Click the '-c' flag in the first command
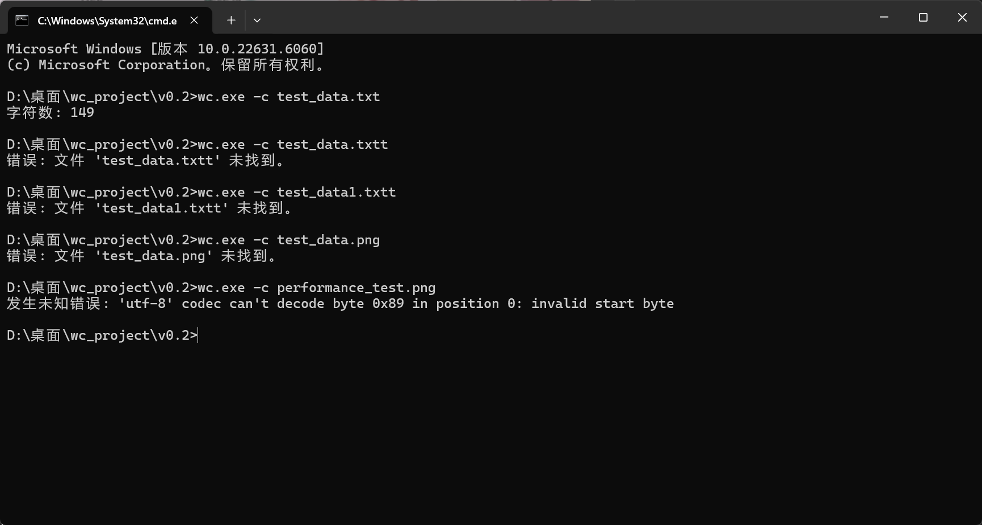This screenshot has width=982, height=525. (x=262, y=97)
